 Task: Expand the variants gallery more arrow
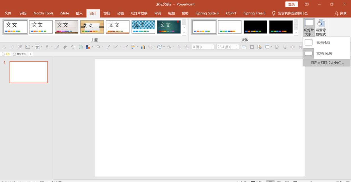pos(296,33)
